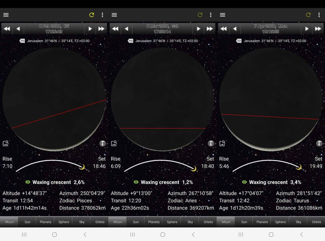Fast rewind from the 7 Apr 2008 date

223,29
